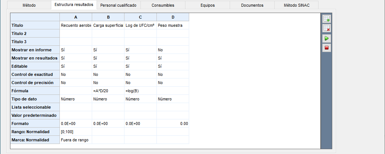Select the 'Control de precisión' row header
Image resolution: width=385 pixels, height=154 pixels.
[x=35, y=83]
